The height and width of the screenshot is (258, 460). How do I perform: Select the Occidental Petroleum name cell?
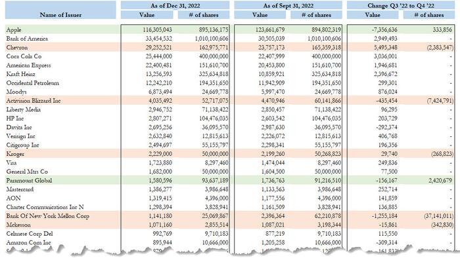click(x=33, y=83)
